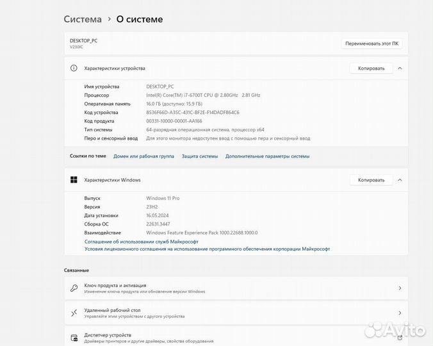Click the Ссылки по теме label
Viewport: 433px width, 346px height.
point(88,156)
